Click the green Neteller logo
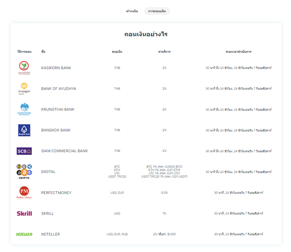 pos(24,234)
